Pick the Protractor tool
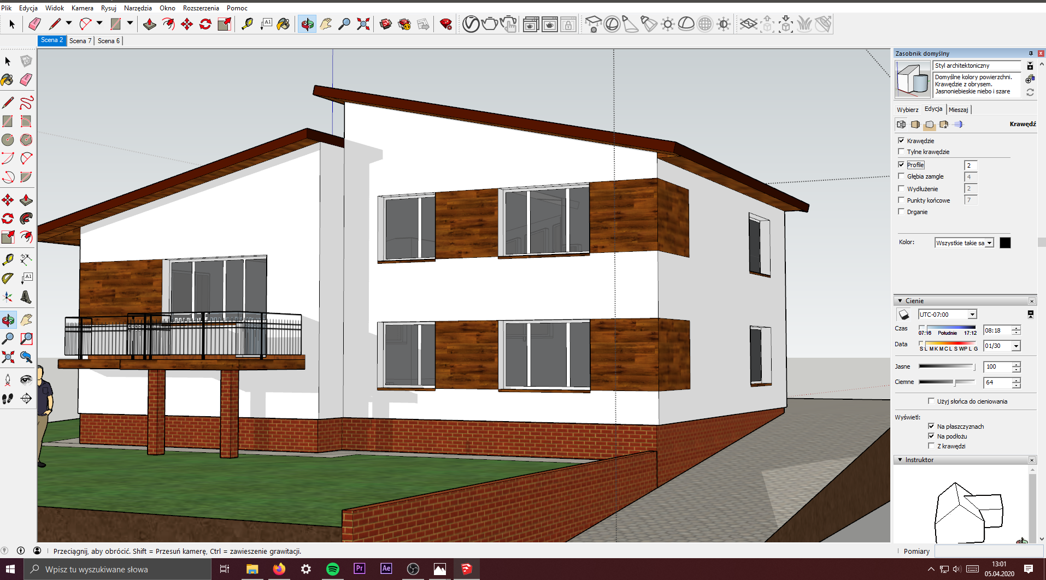 (x=8, y=279)
